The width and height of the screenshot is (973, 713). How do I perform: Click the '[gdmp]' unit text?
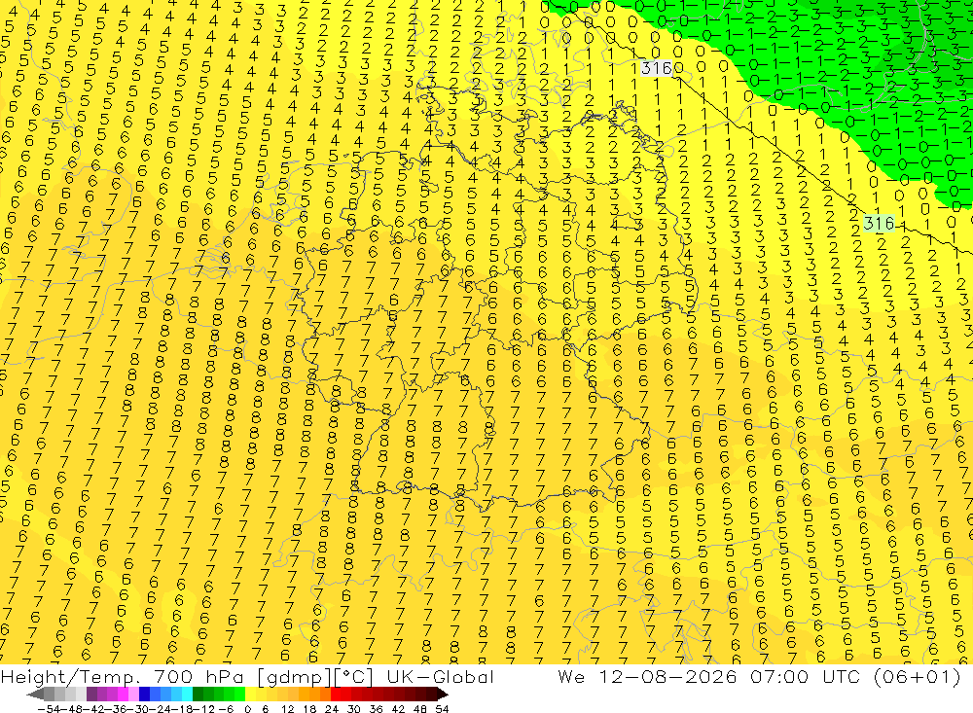[x=294, y=677]
